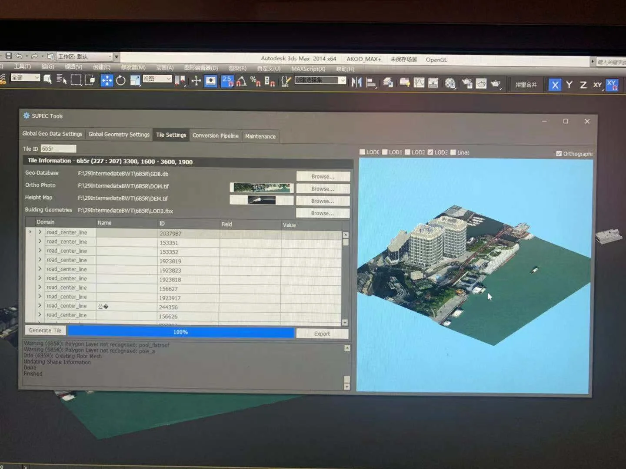Switch to the Maintenance tab
Viewport: 626px width, 469px height.
coord(260,136)
